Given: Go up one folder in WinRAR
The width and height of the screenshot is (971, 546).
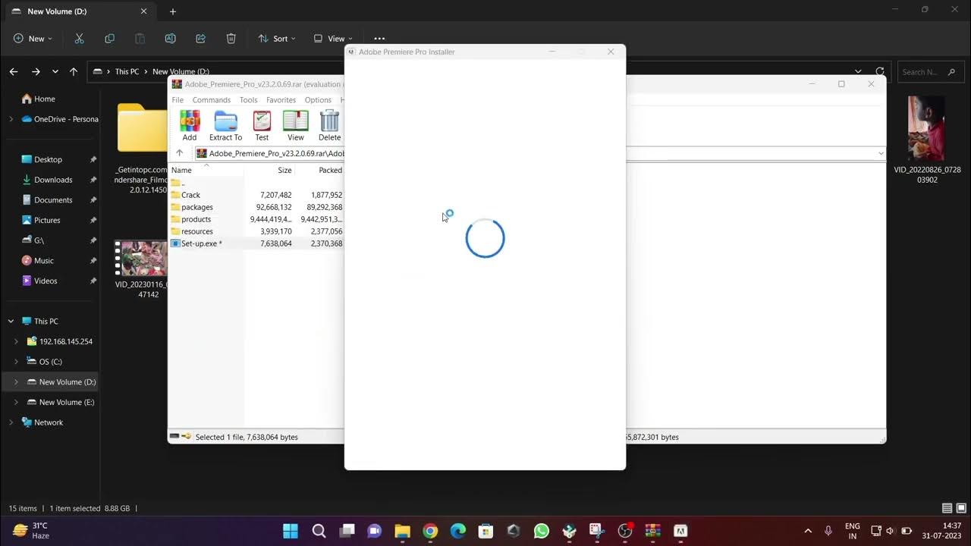Looking at the screenshot, I should 180,153.
